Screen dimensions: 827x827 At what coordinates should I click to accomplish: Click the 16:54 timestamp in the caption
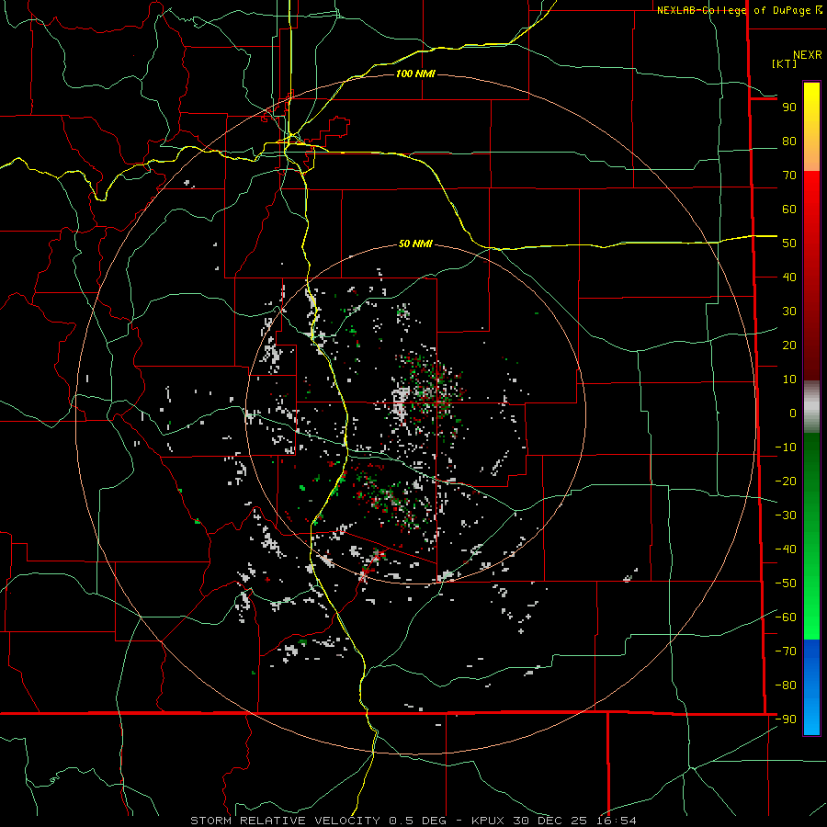[x=617, y=821]
